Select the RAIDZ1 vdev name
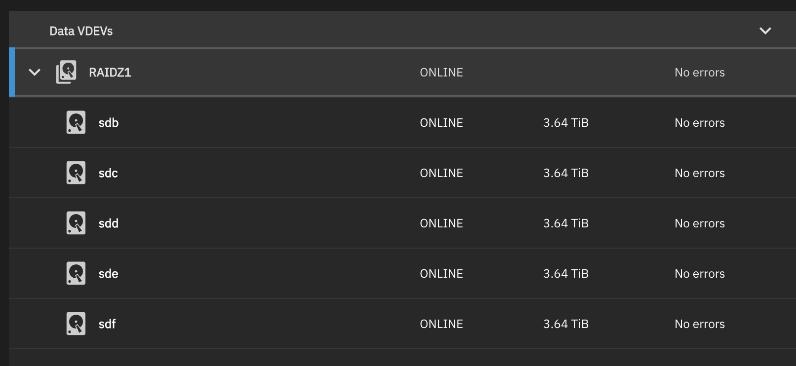 pyautogui.click(x=110, y=73)
